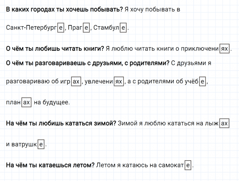Click the question about катаешься летом
The image size is (239, 181).
(x=50, y=165)
